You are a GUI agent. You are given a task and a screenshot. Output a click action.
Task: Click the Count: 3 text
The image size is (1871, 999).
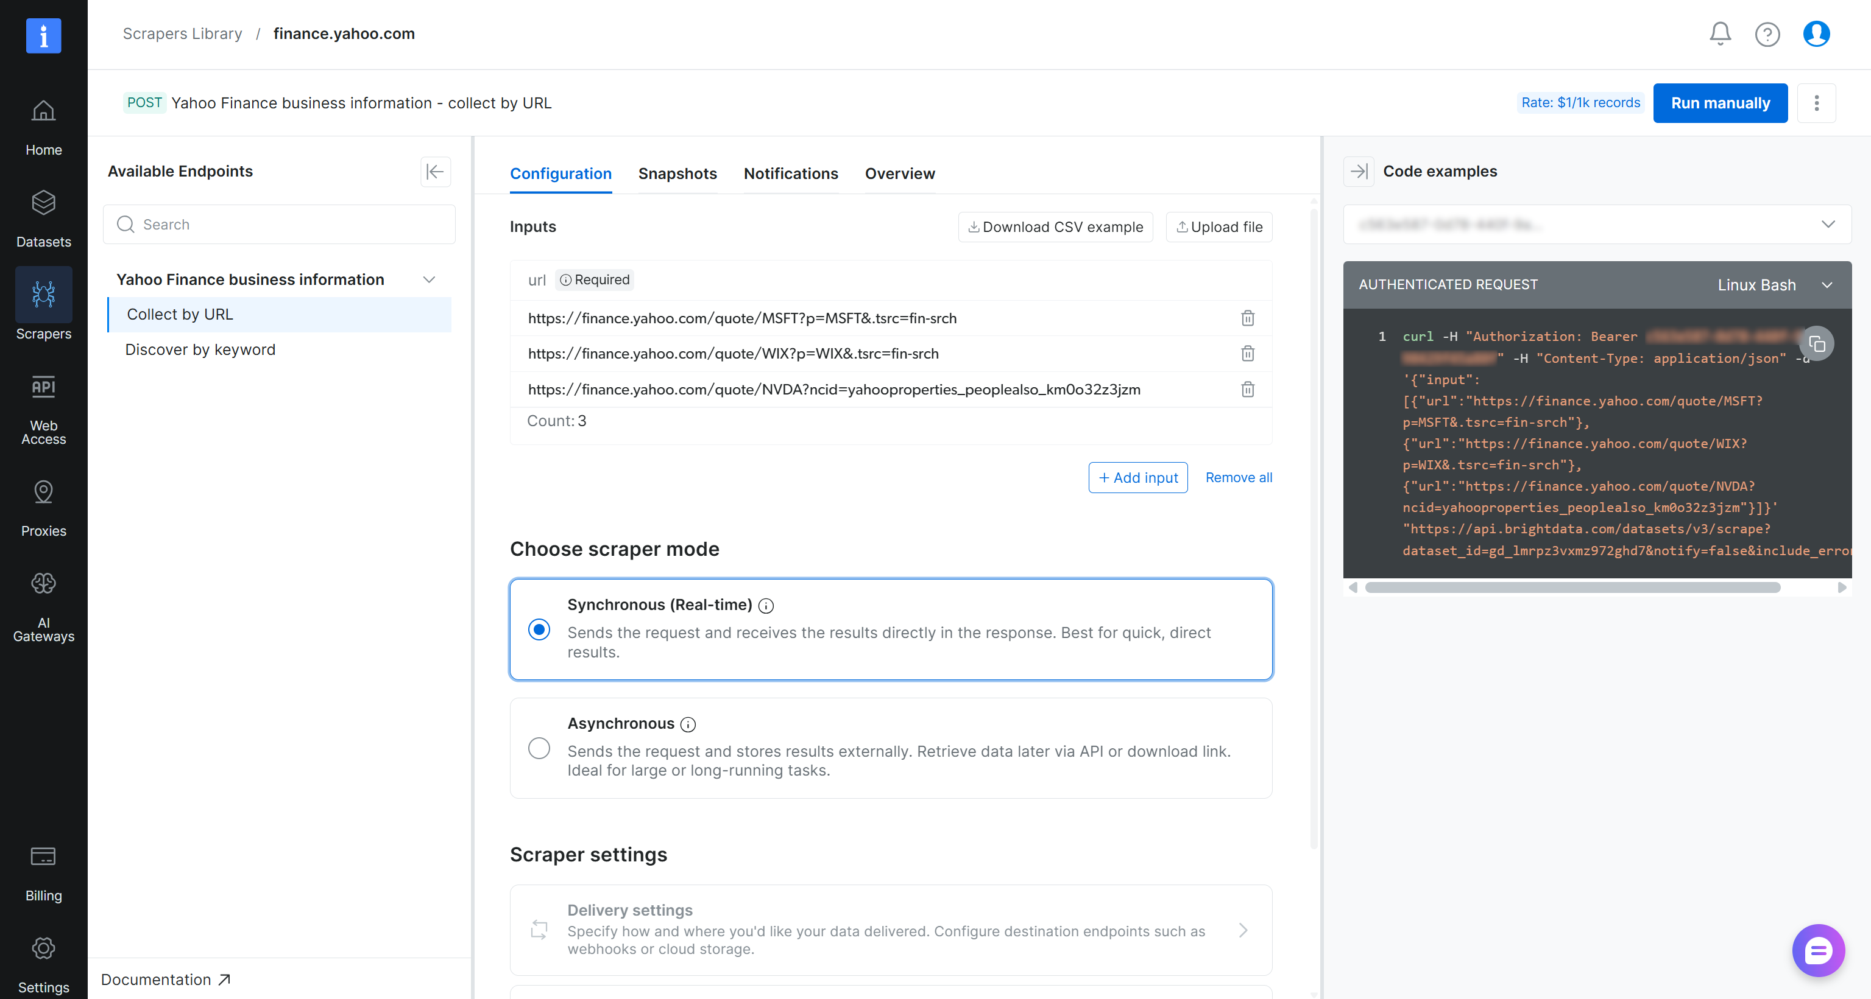pyautogui.click(x=556, y=421)
